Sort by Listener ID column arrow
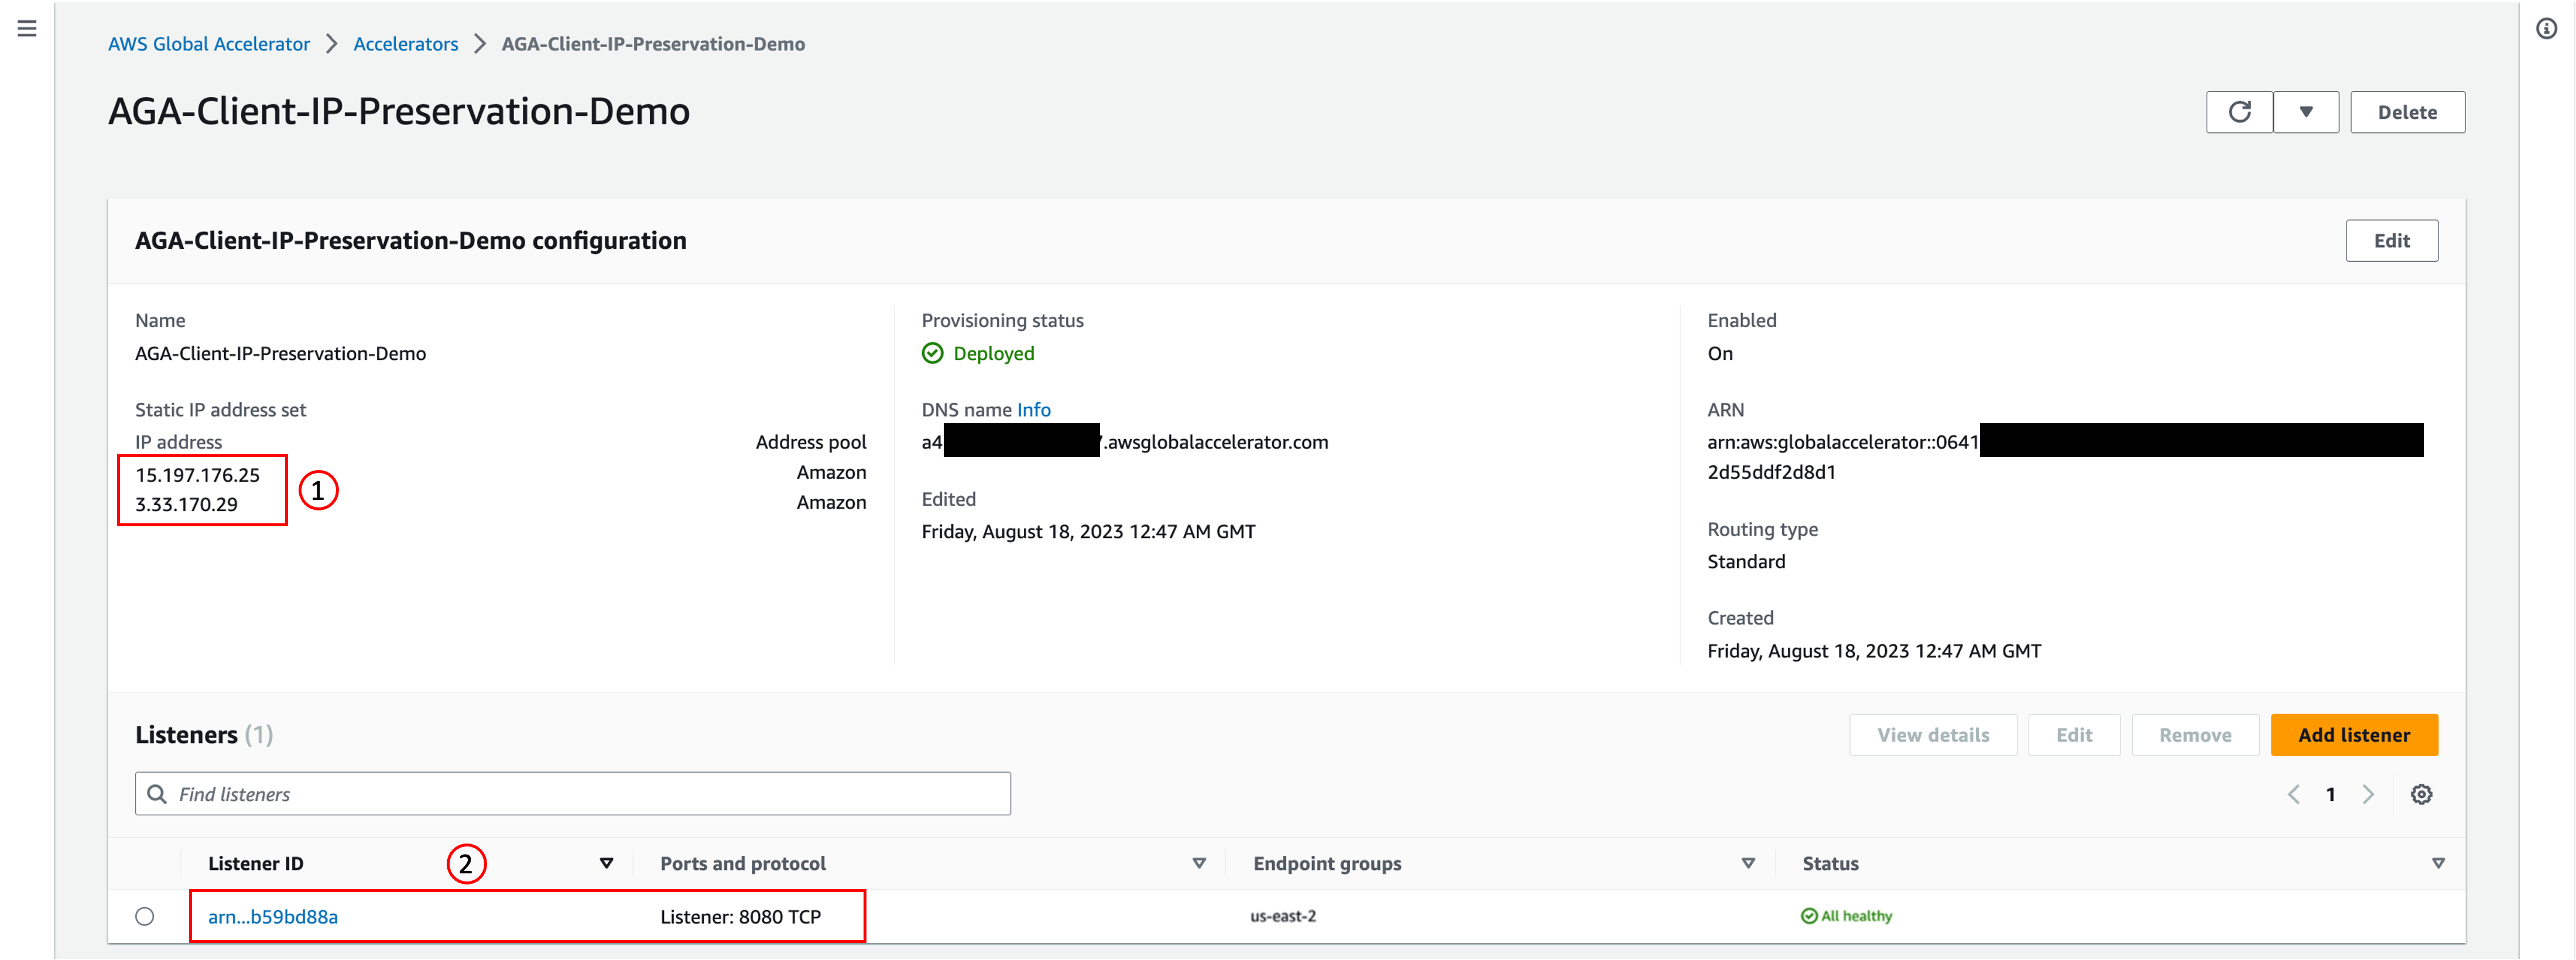This screenshot has width=2576, height=960. pyautogui.click(x=606, y=863)
